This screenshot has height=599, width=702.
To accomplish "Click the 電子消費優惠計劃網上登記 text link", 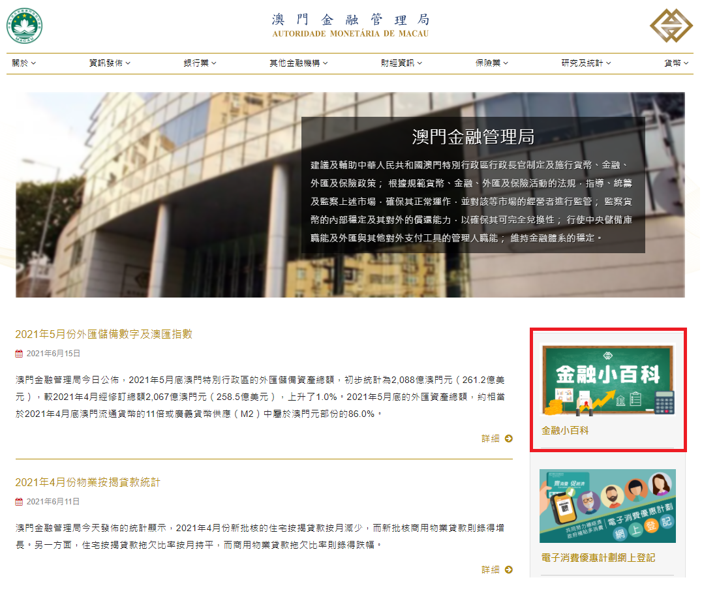I will (x=598, y=558).
